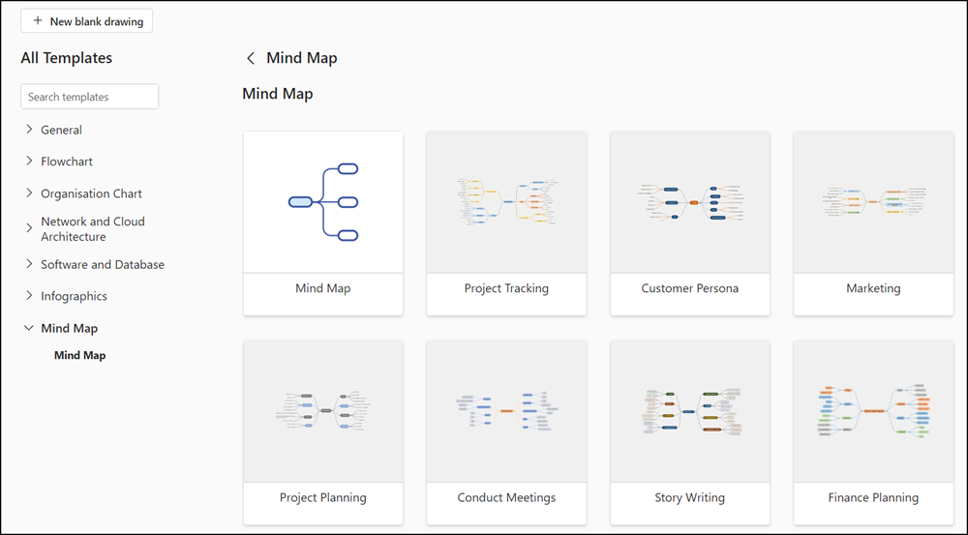
Task: Open the Project Tracking template preview
Action: tap(506, 202)
